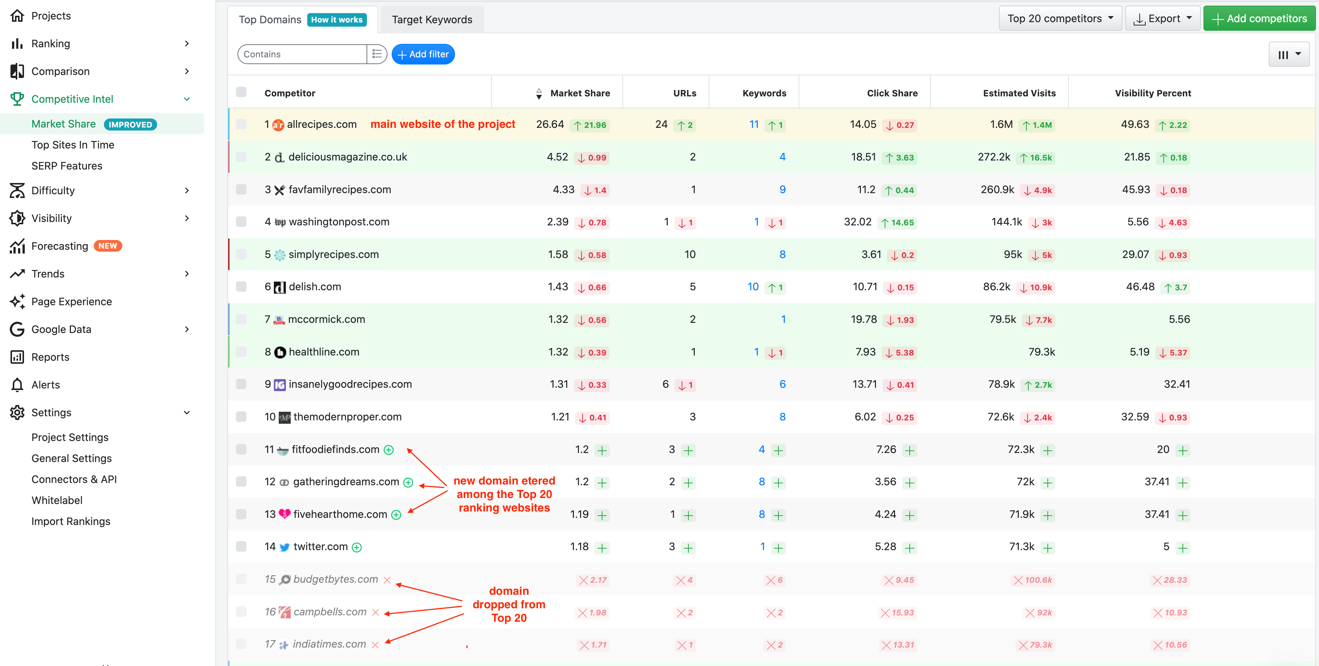
Task: Open Connectors & API settings
Action: [x=74, y=479]
